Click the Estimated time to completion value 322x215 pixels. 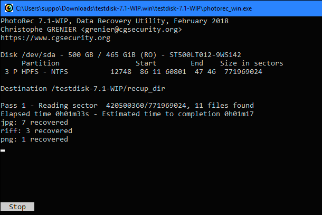click(239, 114)
